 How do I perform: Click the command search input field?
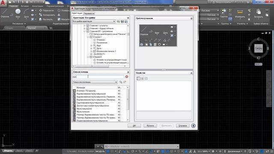click(98, 77)
